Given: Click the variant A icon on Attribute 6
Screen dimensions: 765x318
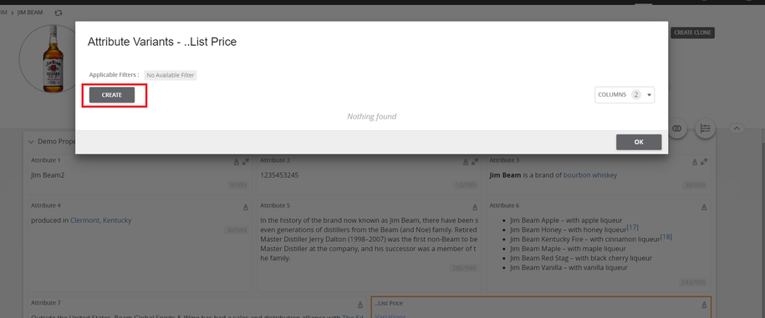Looking at the screenshot, I should pyautogui.click(x=704, y=207).
